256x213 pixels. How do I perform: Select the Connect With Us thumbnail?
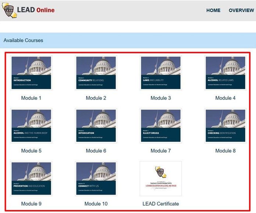coord(96,179)
